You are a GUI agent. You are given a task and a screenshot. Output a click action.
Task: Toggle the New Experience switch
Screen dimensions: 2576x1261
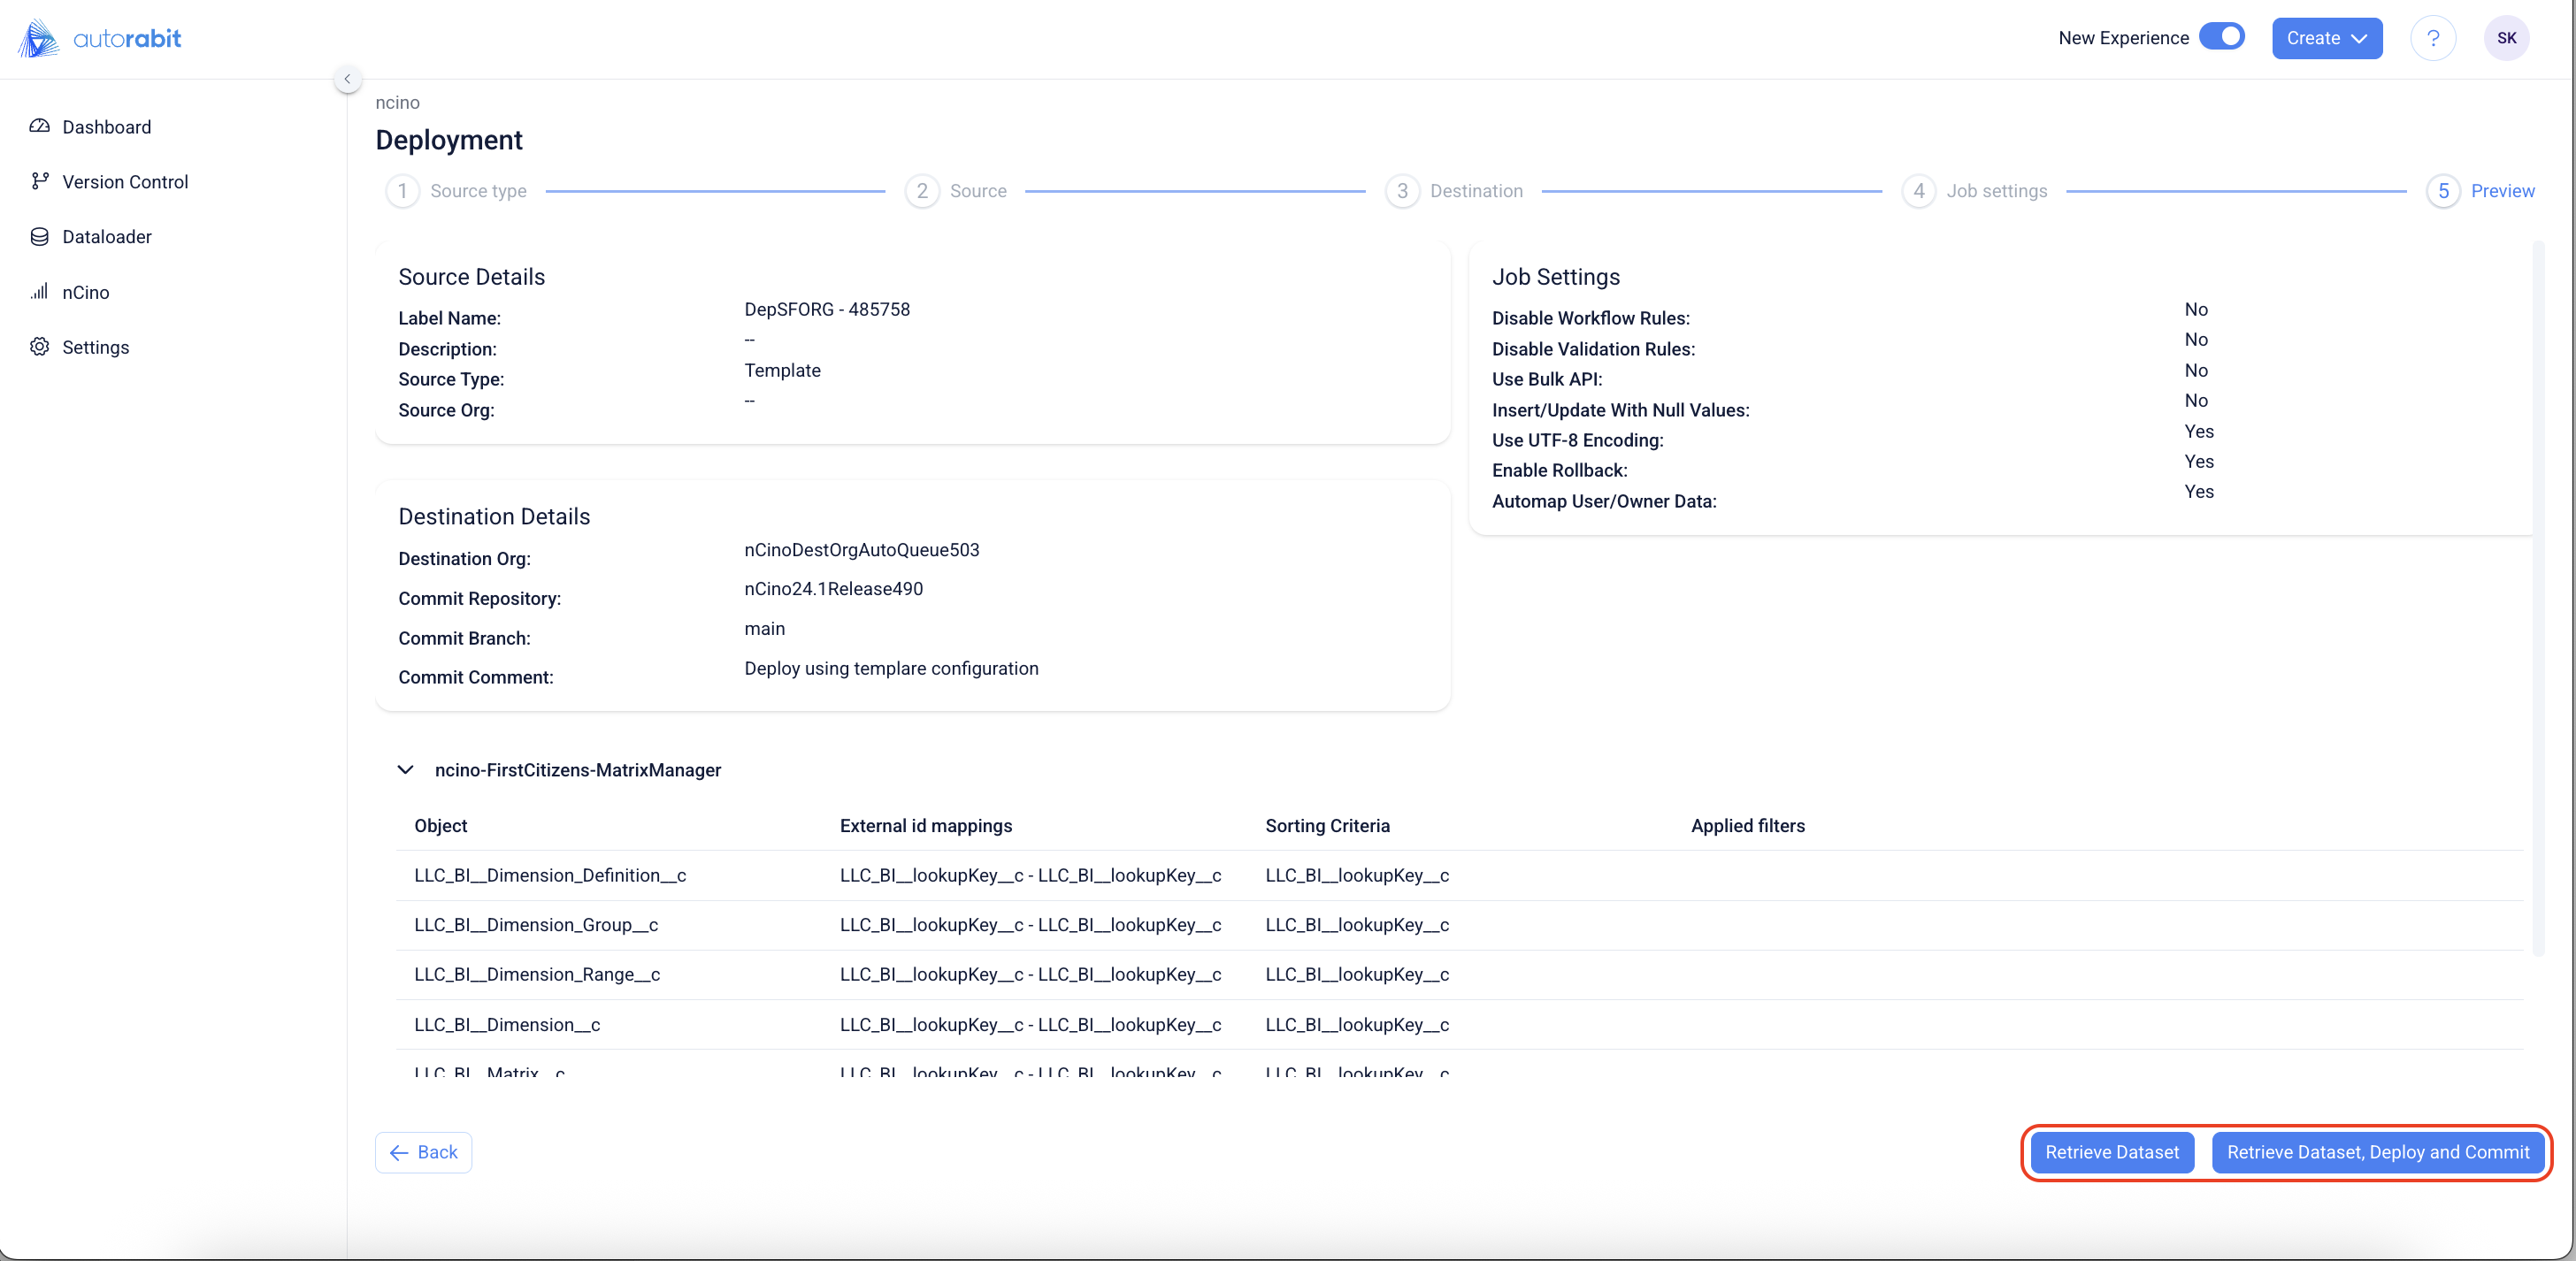click(x=2222, y=36)
